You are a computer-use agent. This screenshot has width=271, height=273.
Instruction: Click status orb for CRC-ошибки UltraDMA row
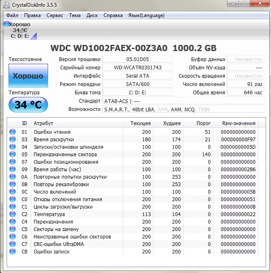pyautogui.click(x=13, y=244)
